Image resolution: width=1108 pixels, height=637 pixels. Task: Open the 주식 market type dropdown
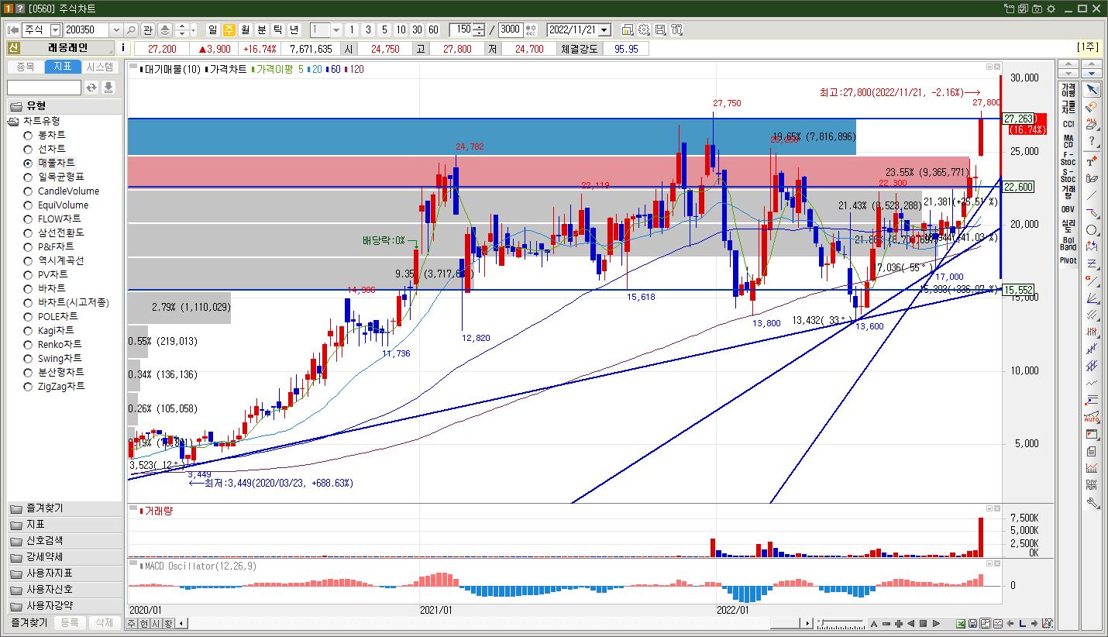click(x=54, y=29)
